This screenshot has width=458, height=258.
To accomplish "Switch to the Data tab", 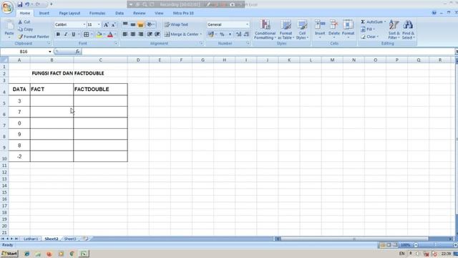I will pyautogui.click(x=120, y=13).
